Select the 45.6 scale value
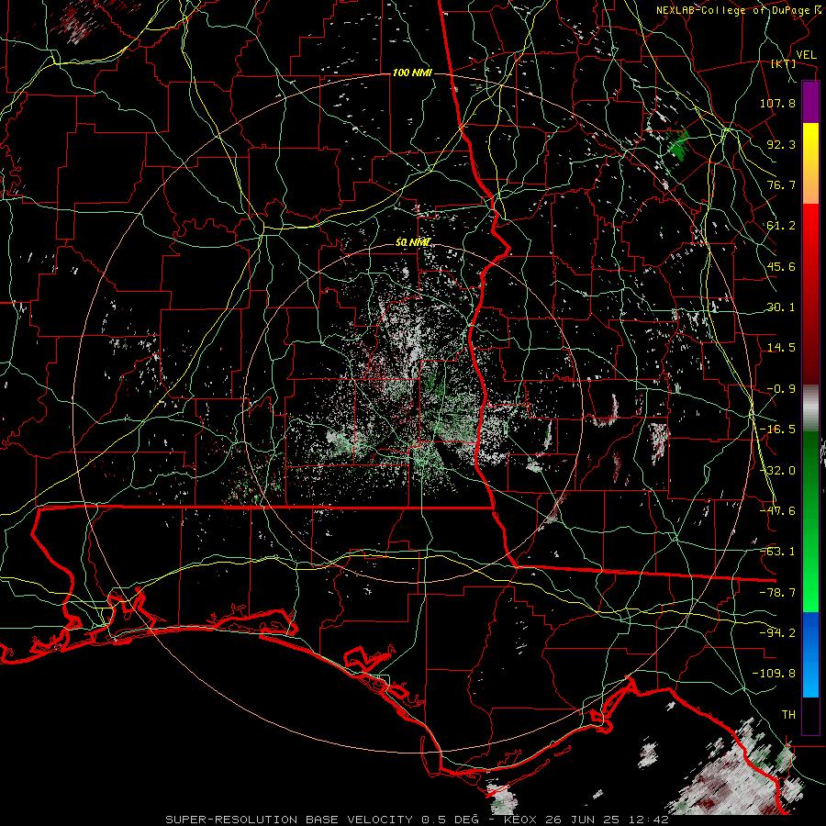 point(781,266)
